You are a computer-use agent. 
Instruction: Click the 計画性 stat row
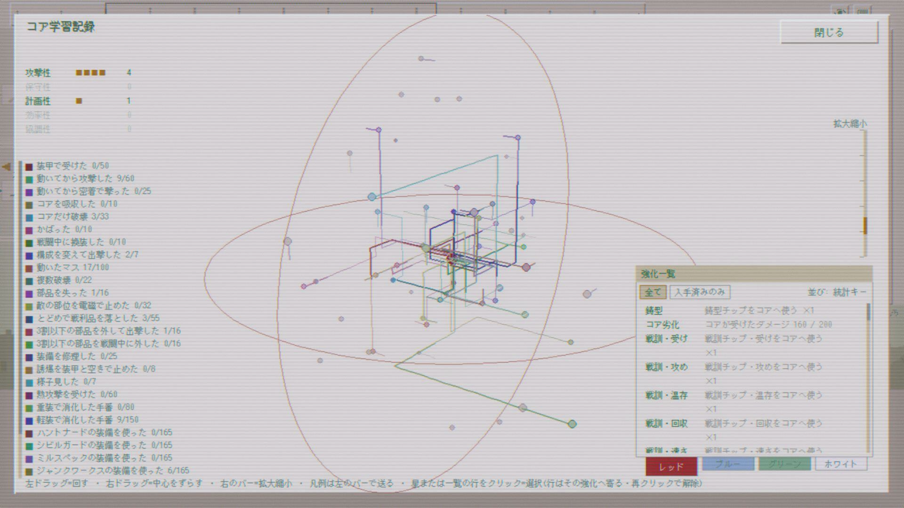79,101
